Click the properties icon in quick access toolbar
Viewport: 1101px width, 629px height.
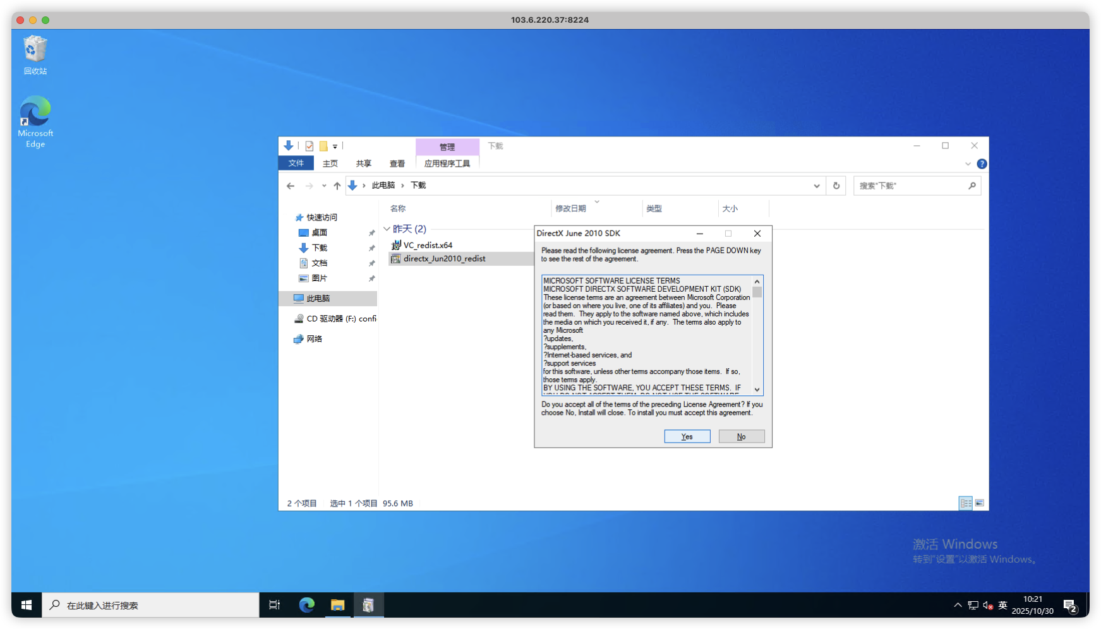pyautogui.click(x=310, y=146)
